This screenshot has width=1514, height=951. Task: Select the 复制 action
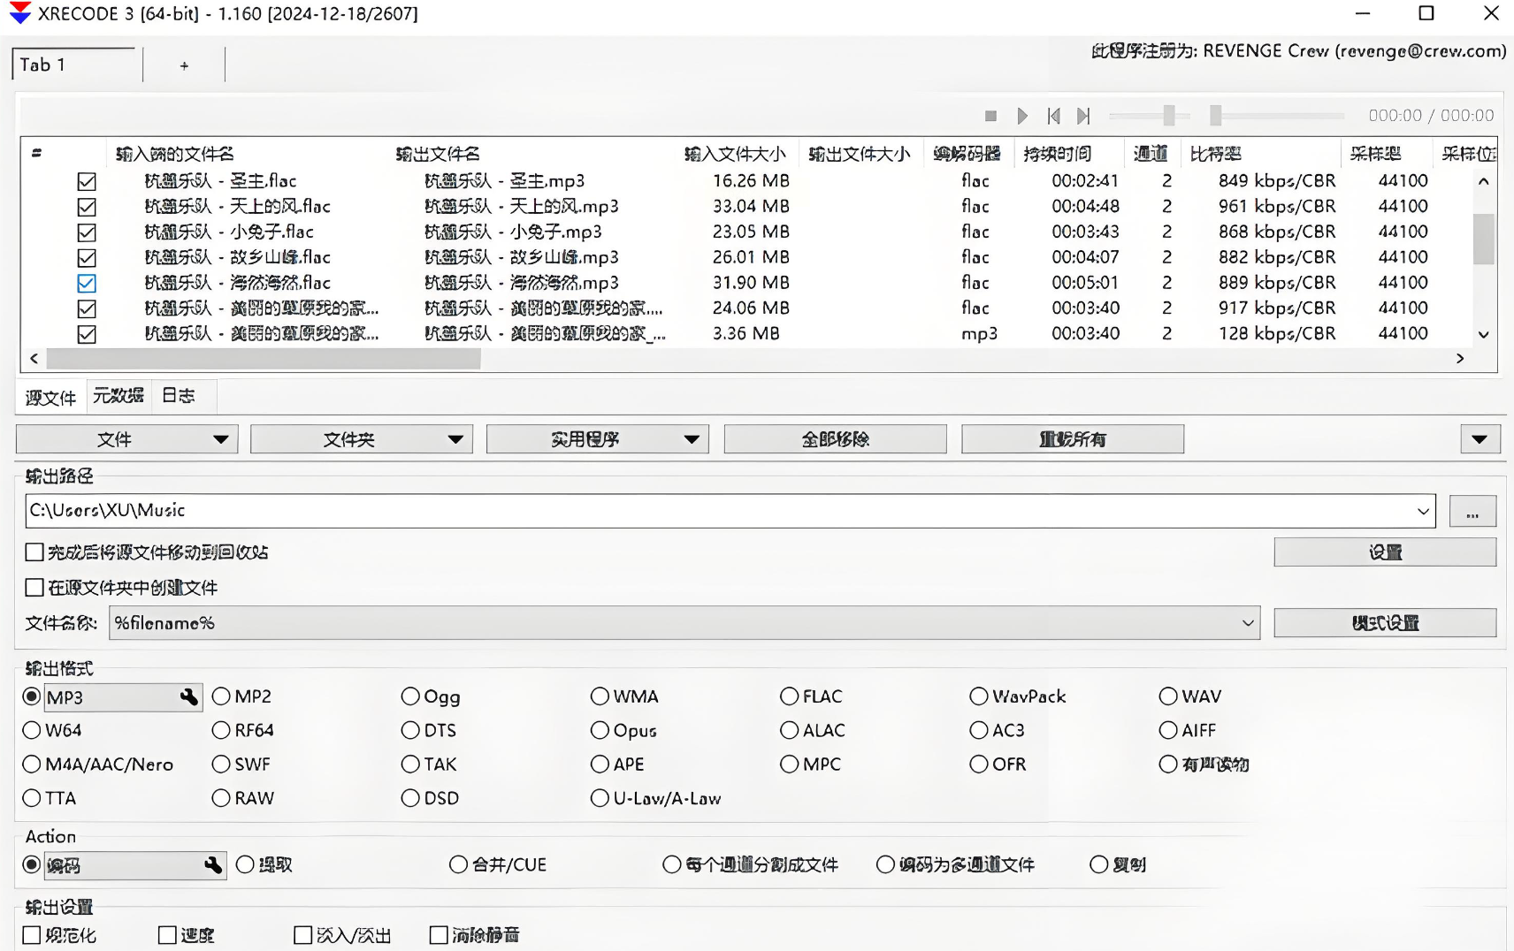coord(1118,864)
